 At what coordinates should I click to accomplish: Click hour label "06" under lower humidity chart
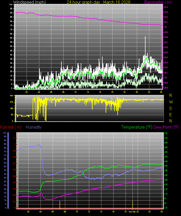53,211
